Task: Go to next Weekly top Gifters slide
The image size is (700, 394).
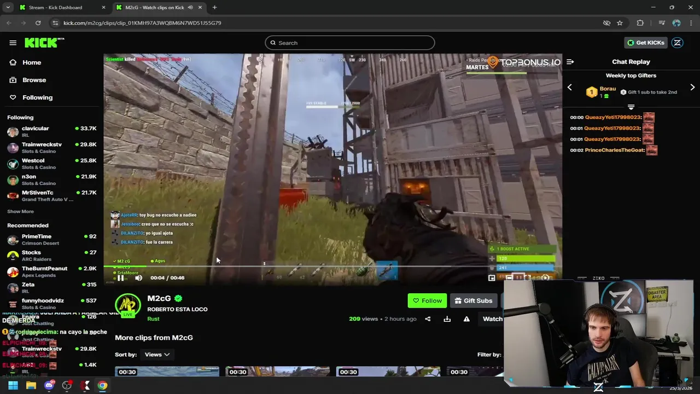Action: click(x=692, y=88)
